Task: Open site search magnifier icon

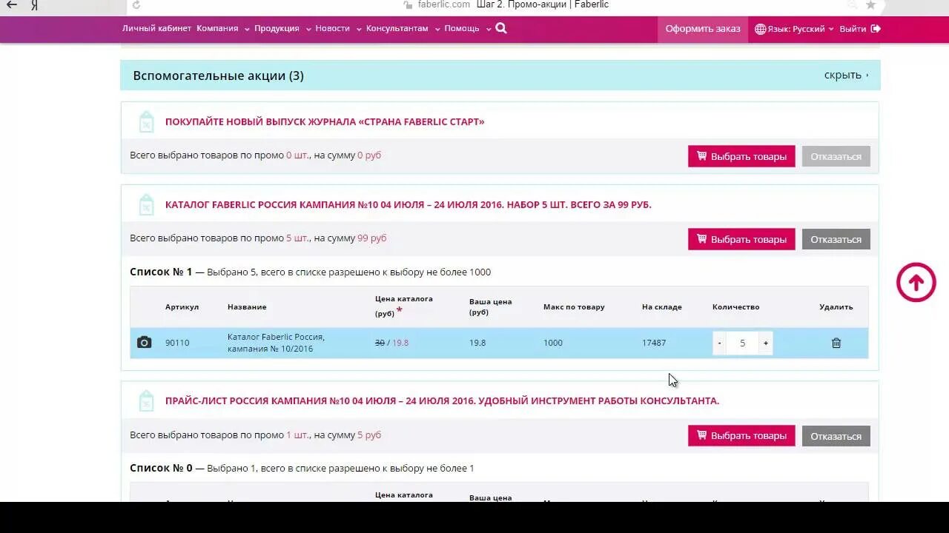Action: pos(501,28)
